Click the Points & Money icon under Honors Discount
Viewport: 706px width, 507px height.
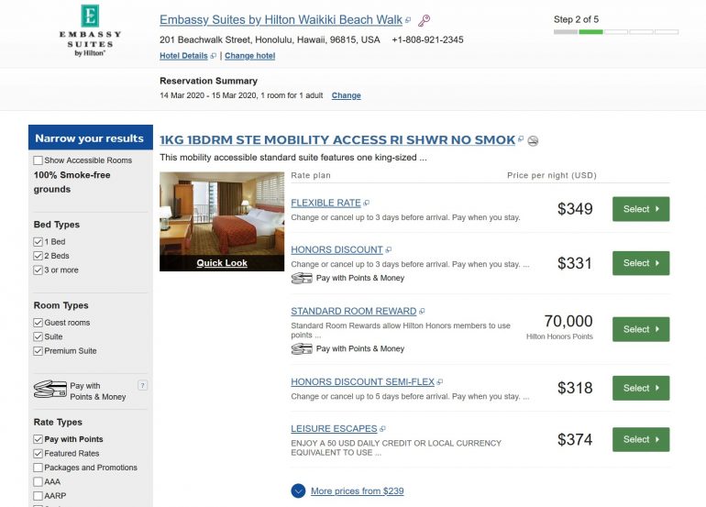click(x=302, y=278)
